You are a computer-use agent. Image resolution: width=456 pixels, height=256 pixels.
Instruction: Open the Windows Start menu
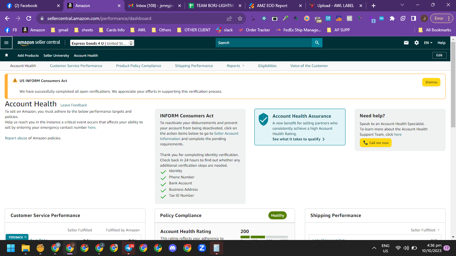tap(11, 248)
